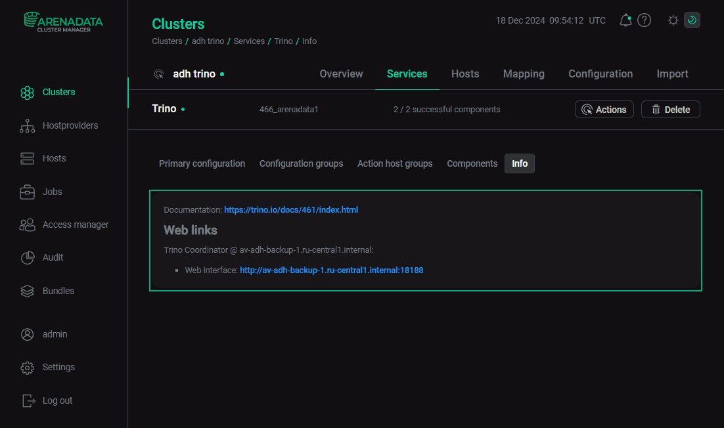Screen dimensions: 724x428
Task: Delete the Trino service
Action: [x=670, y=110]
